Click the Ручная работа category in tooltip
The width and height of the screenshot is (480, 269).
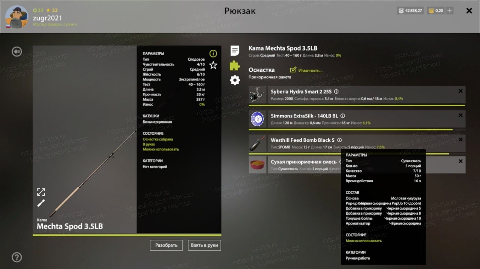pos(358,258)
